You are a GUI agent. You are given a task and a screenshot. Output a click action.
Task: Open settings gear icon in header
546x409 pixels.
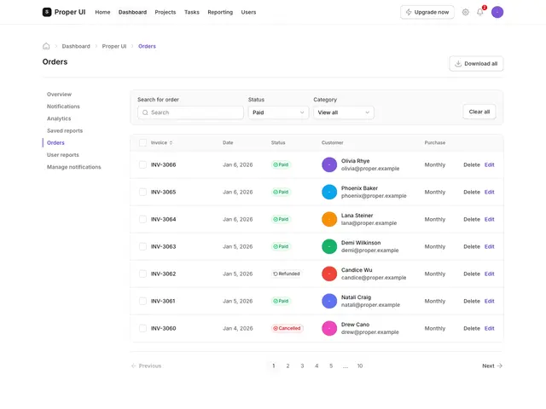[465, 12]
